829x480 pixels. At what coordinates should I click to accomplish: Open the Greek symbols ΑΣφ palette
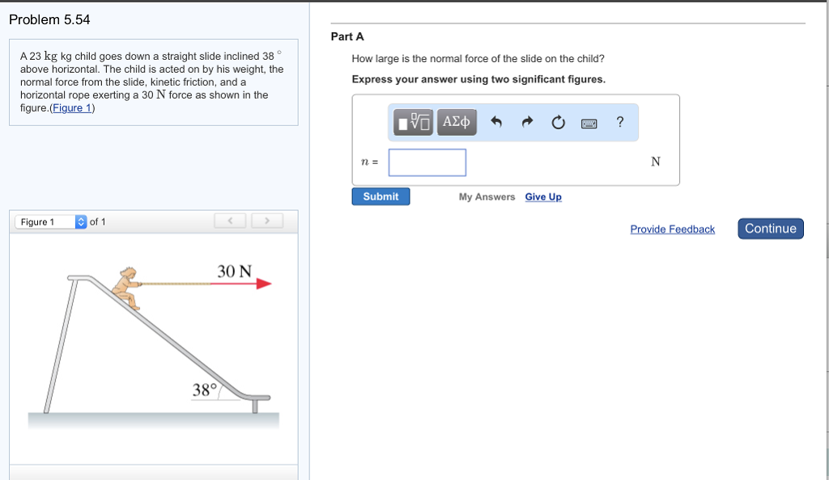click(457, 122)
